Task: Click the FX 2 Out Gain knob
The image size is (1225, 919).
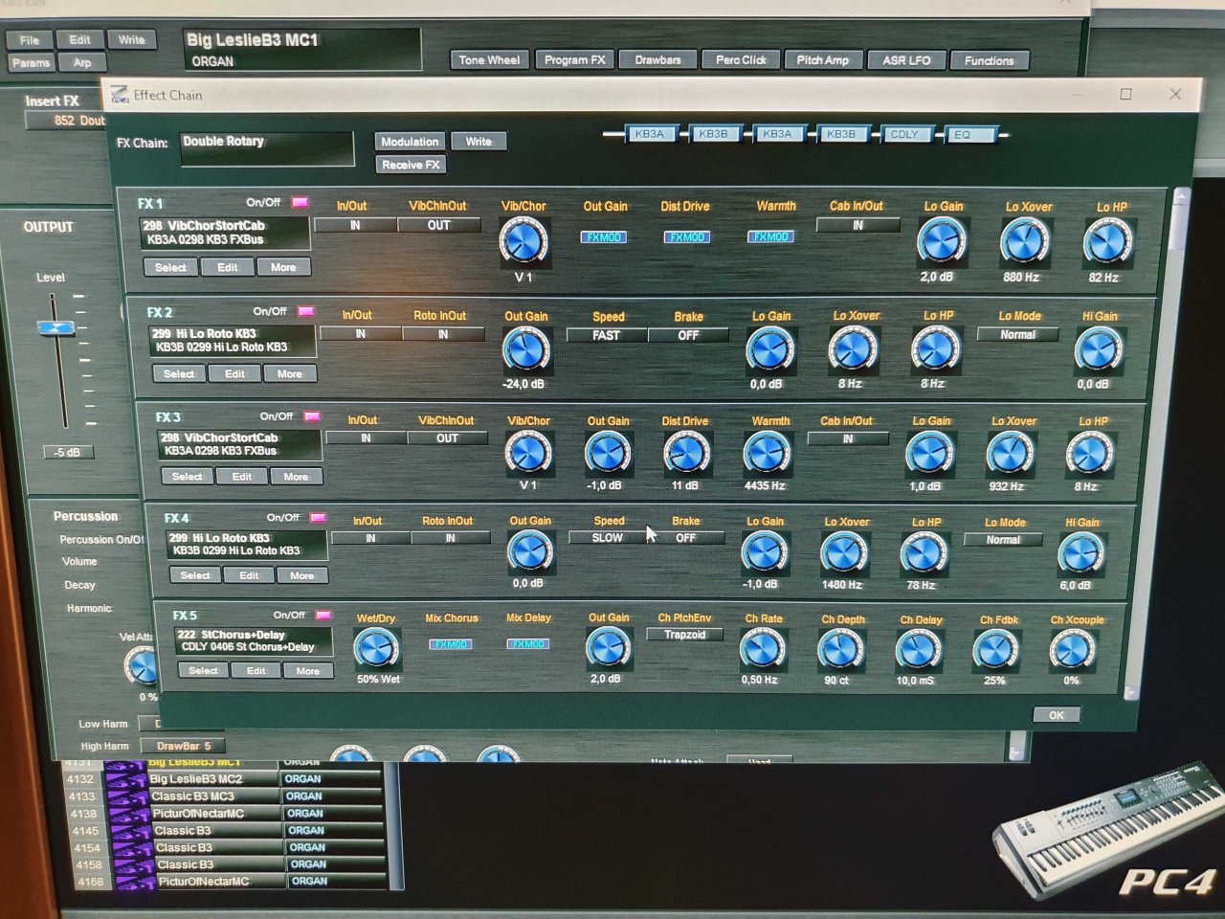Action: tap(526, 349)
